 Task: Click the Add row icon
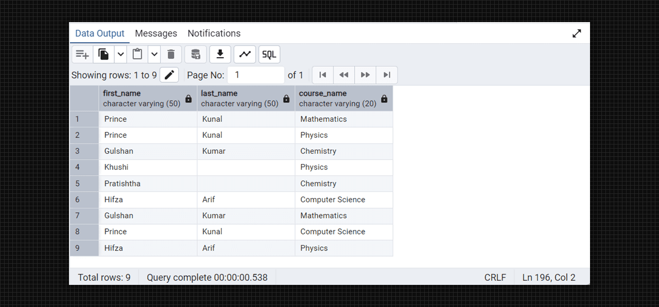pos(82,54)
